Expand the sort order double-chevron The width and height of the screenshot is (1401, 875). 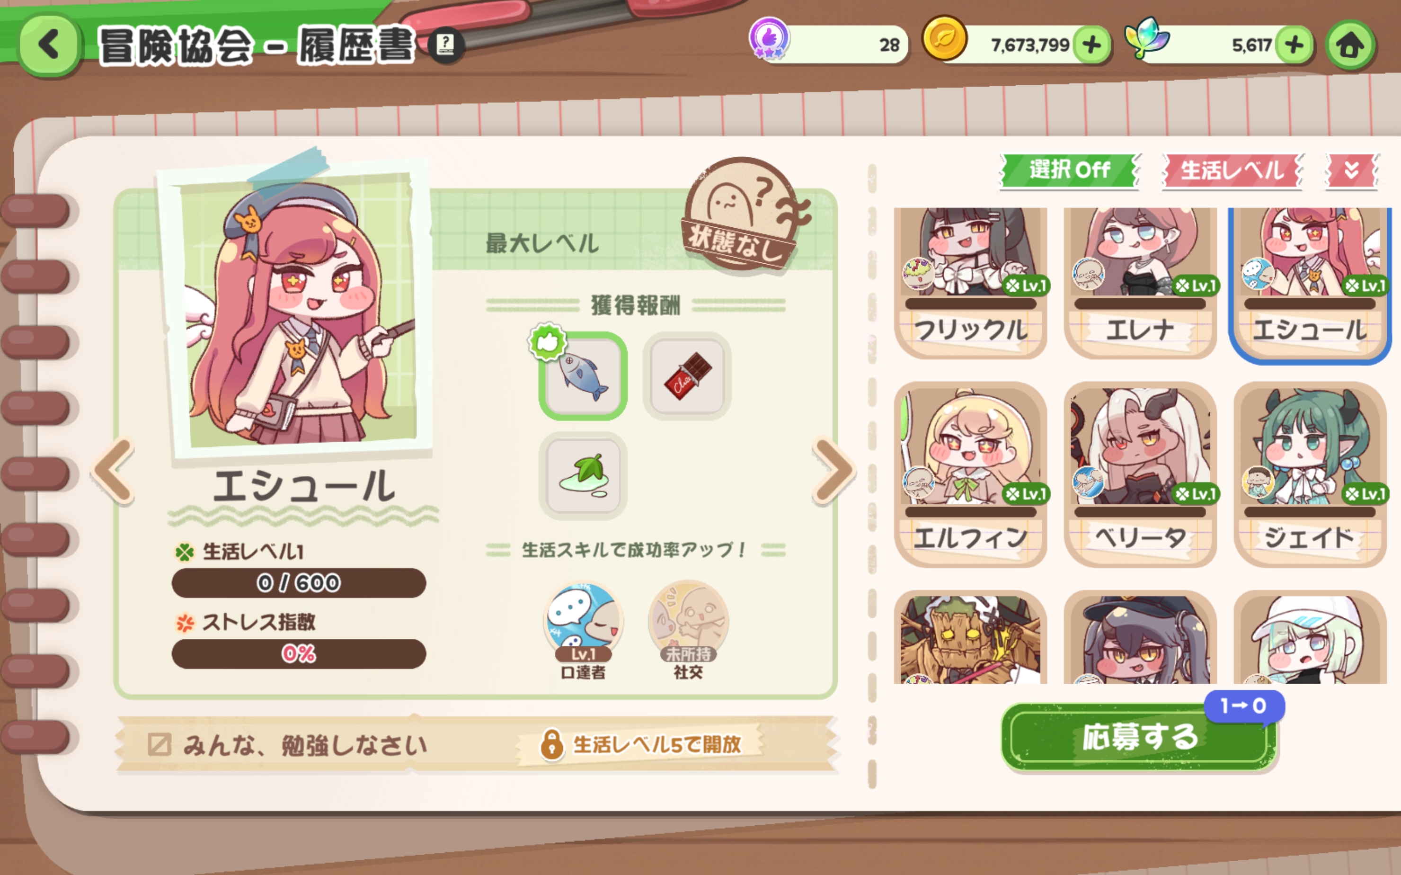pos(1352,171)
